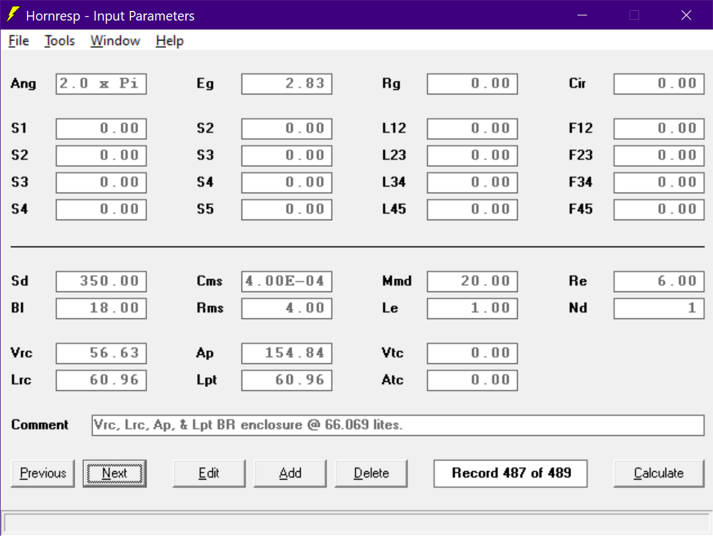This screenshot has height=536, width=713.
Task: Select the Mmd field with 20.00
Action: 472,281
